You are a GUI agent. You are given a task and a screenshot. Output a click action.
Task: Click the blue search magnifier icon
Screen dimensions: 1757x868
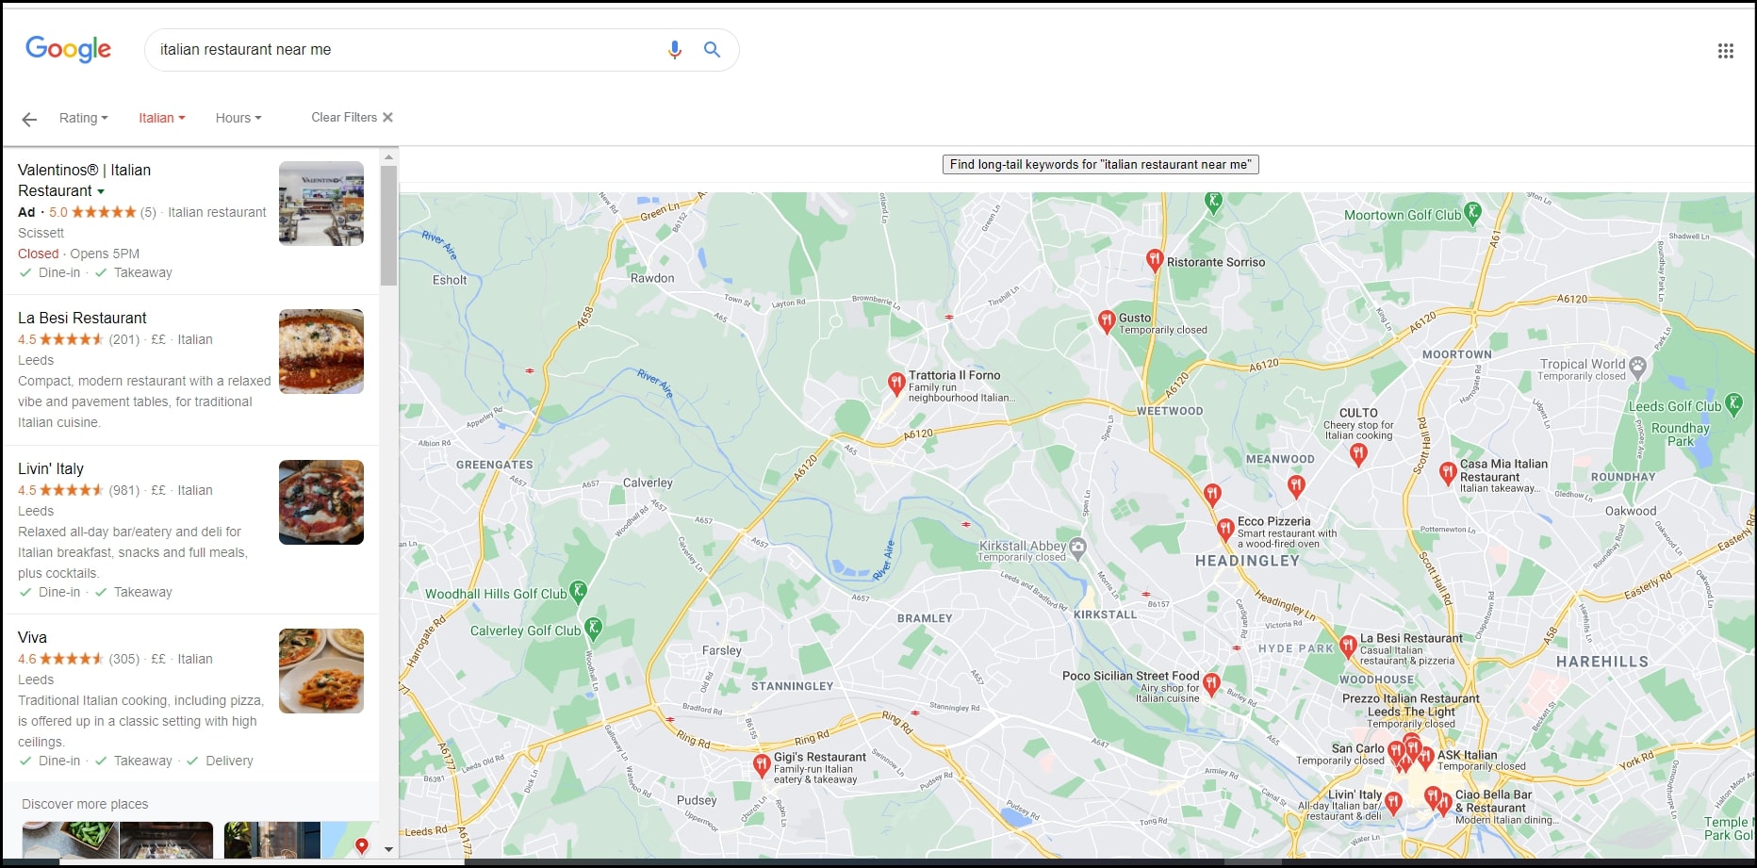(713, 50)
